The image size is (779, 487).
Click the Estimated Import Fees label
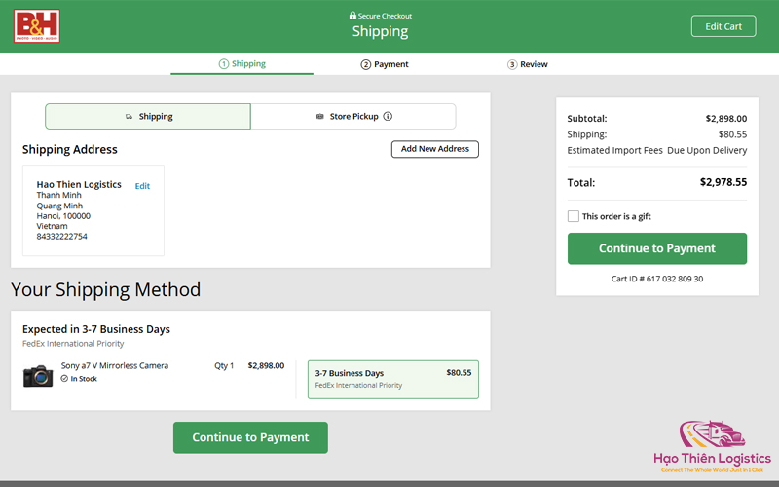pos(614,151)
